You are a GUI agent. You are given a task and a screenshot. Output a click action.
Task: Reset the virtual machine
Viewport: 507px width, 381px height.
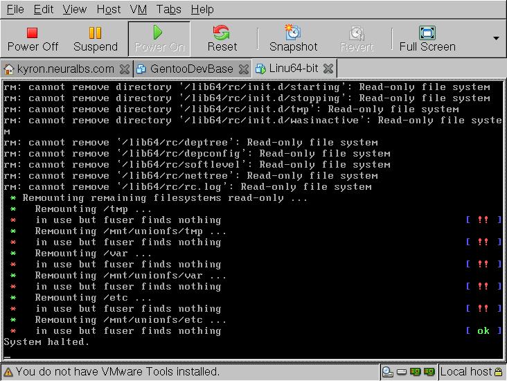(x=222, y=39)
